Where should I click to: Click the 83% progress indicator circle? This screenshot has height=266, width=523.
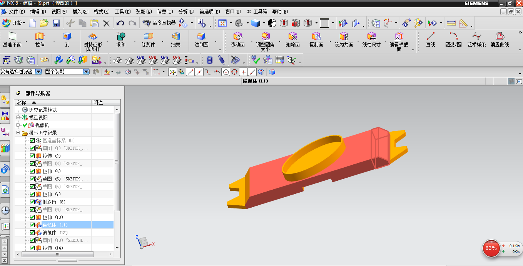pos(491,248)
